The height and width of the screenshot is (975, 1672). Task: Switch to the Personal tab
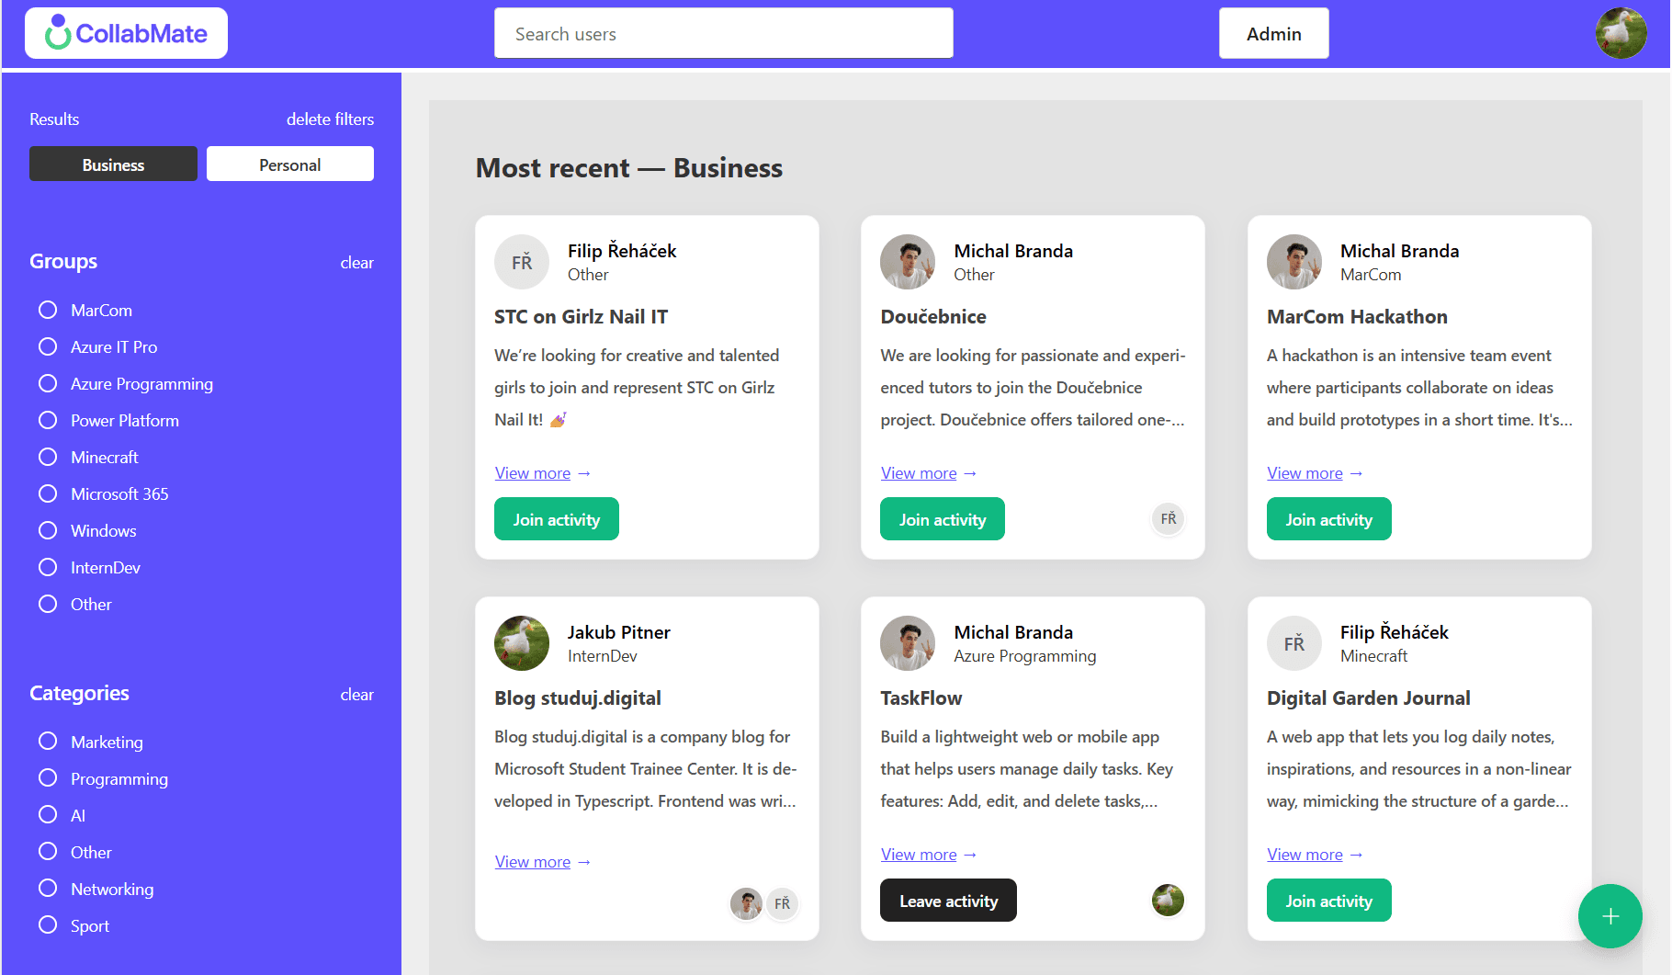289,164
